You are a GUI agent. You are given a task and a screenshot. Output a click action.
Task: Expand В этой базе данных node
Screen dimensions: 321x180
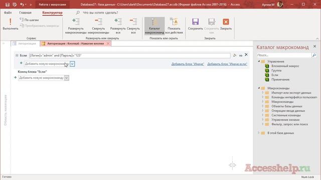pos(259,133)
